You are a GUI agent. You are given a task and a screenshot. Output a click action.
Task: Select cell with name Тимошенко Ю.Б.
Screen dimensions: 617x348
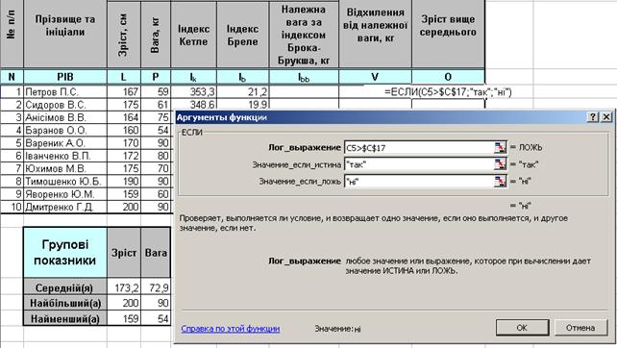click(x=65, y=181)
